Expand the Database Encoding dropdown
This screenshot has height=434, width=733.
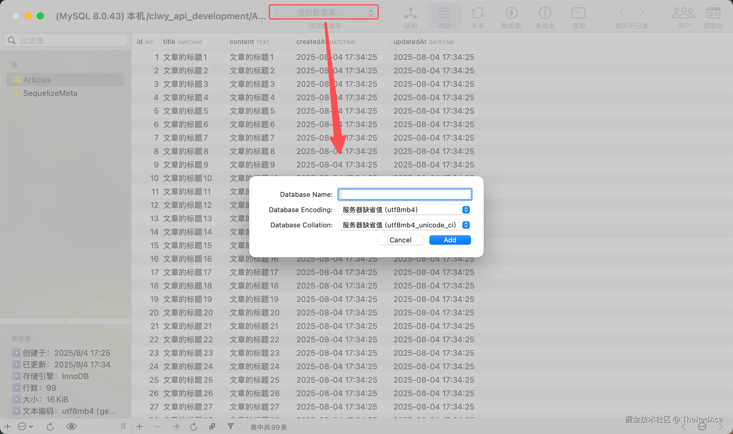click(x=405, y=210)
